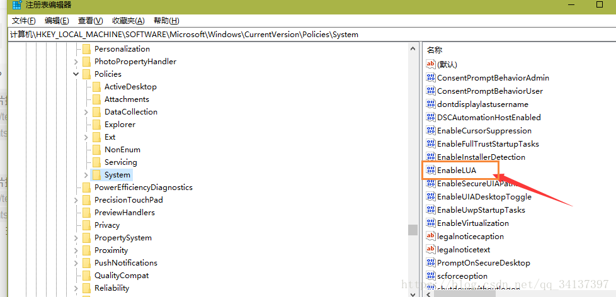Select the EnableInstallerDetection value
The width and height of the screenshot is (616, 297).
coord(481,157)
